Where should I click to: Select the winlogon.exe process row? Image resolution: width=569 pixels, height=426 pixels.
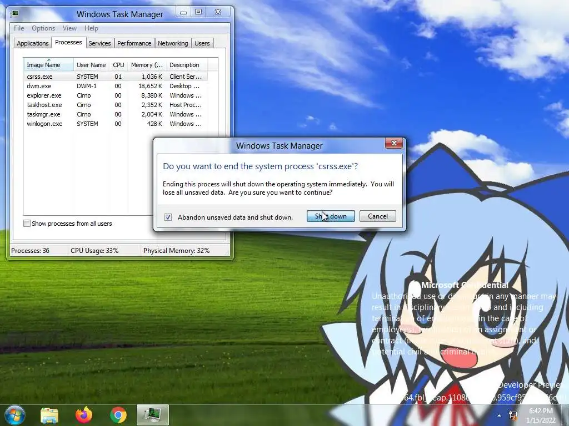click(x=116, y=124)
